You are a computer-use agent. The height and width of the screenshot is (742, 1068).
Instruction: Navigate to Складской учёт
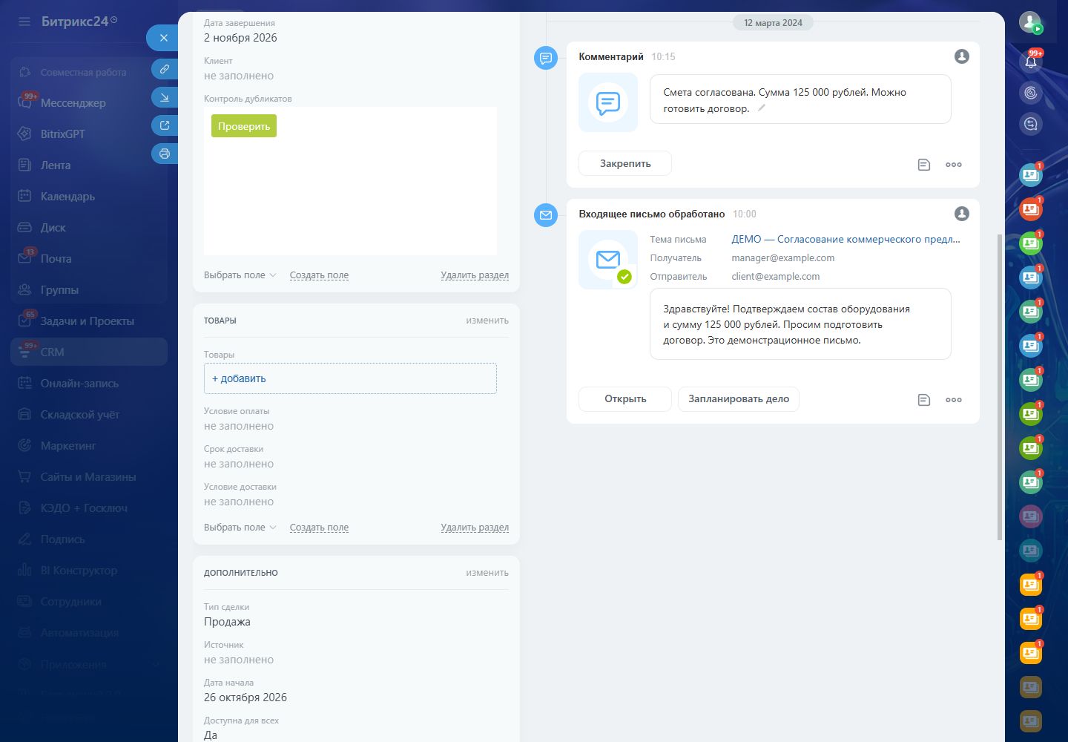[x=79, y=415]
